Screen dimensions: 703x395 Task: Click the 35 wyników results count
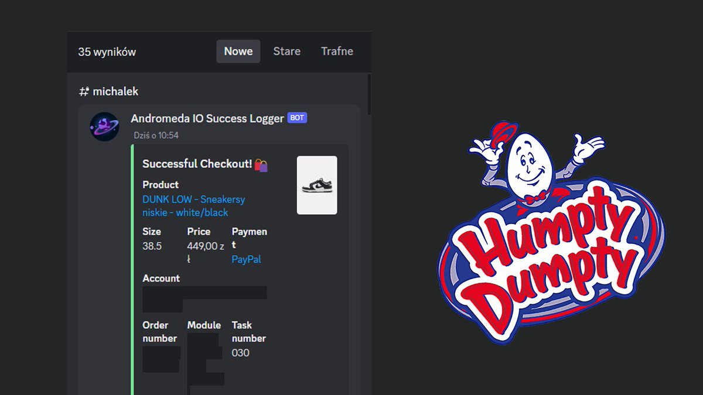[x=107, y=52]
